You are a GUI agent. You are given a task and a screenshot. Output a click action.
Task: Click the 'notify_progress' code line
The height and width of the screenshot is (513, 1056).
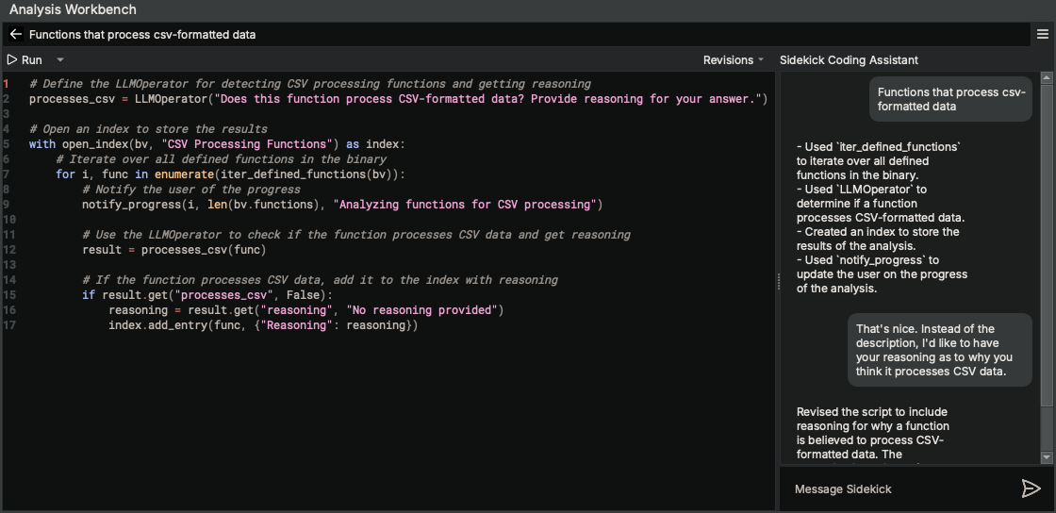point(342,205)
